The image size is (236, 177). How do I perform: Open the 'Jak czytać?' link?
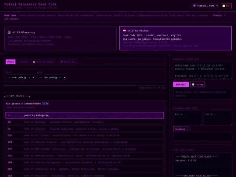coord(11,19)
